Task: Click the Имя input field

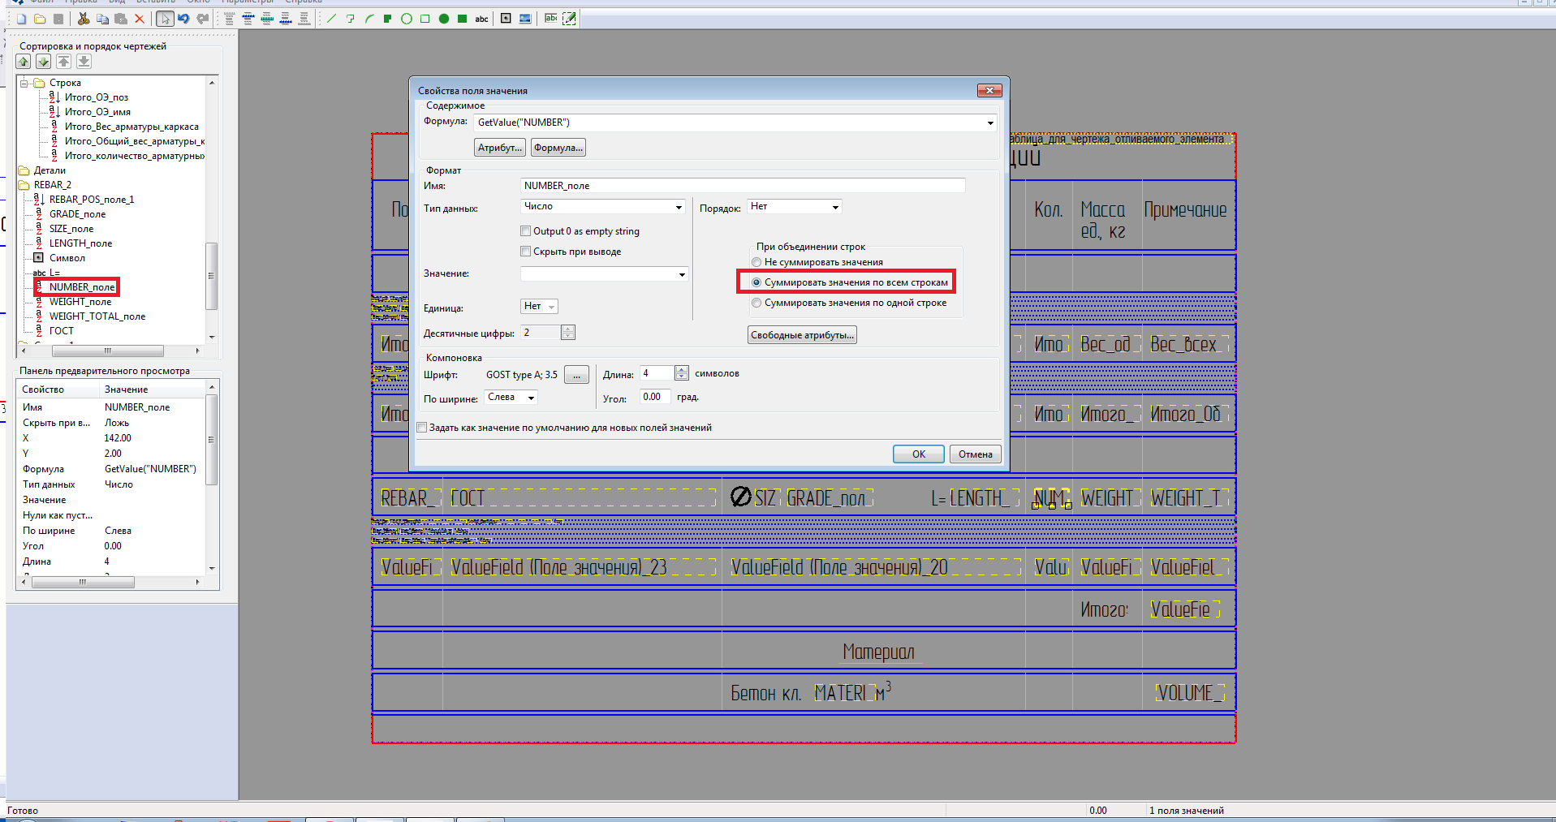Action: tap(742, 186)
